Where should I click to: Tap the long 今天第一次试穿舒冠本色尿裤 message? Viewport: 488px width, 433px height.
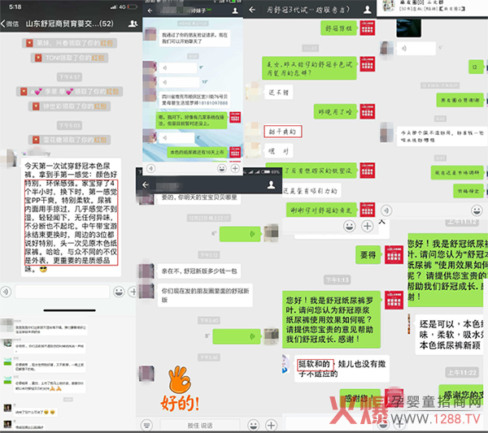71,217
